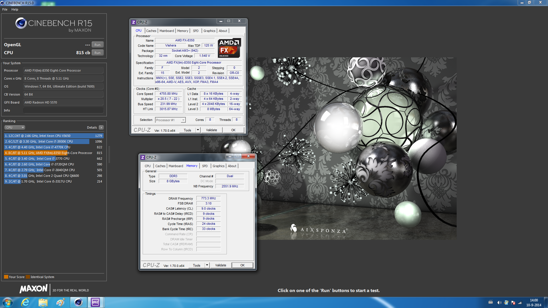Open the Ranking CPU dropdown
Screen dimensions: 548x308
pos(15,127)
